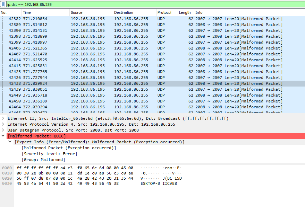Expand the Internet Protocol Version 4 section
The image size is (305, 207).
point(3,124)
